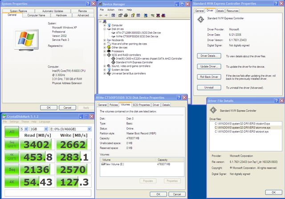The height and width of the screenshot is (199, 285).
Task: Open Resources tab in NVM Express Properties
Action: click(x=232, y=11)
